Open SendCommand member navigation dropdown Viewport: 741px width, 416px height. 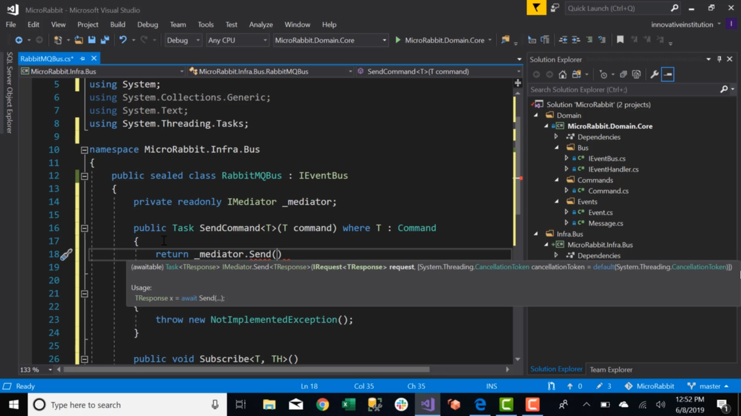pos(439,71)
